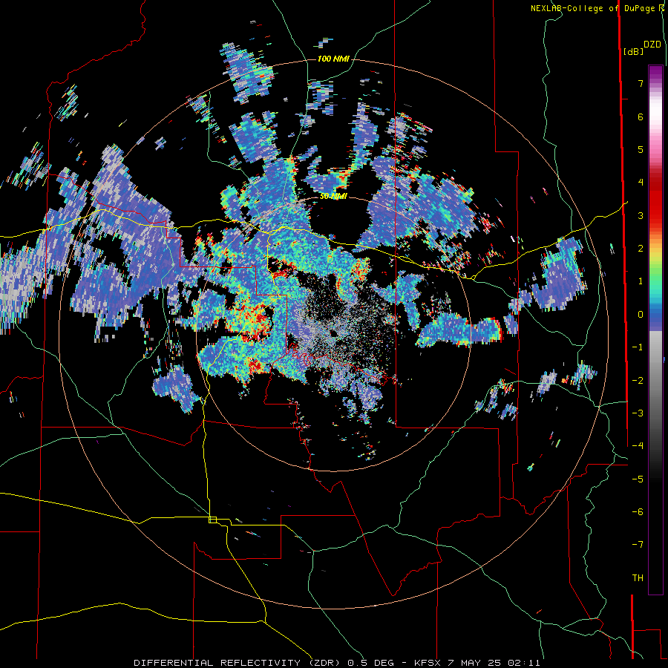This screenshot has height=668, width=668.
Task: Click the 4 value on the scale
Action: click(x=641, y=183)
